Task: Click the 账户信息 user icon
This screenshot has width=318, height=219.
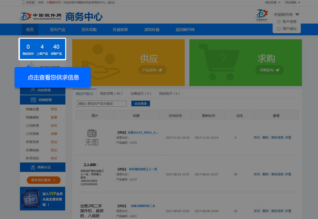Action: tap(279, 22)
